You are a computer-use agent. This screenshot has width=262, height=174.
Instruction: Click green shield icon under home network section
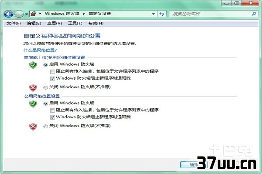point(33,65)
